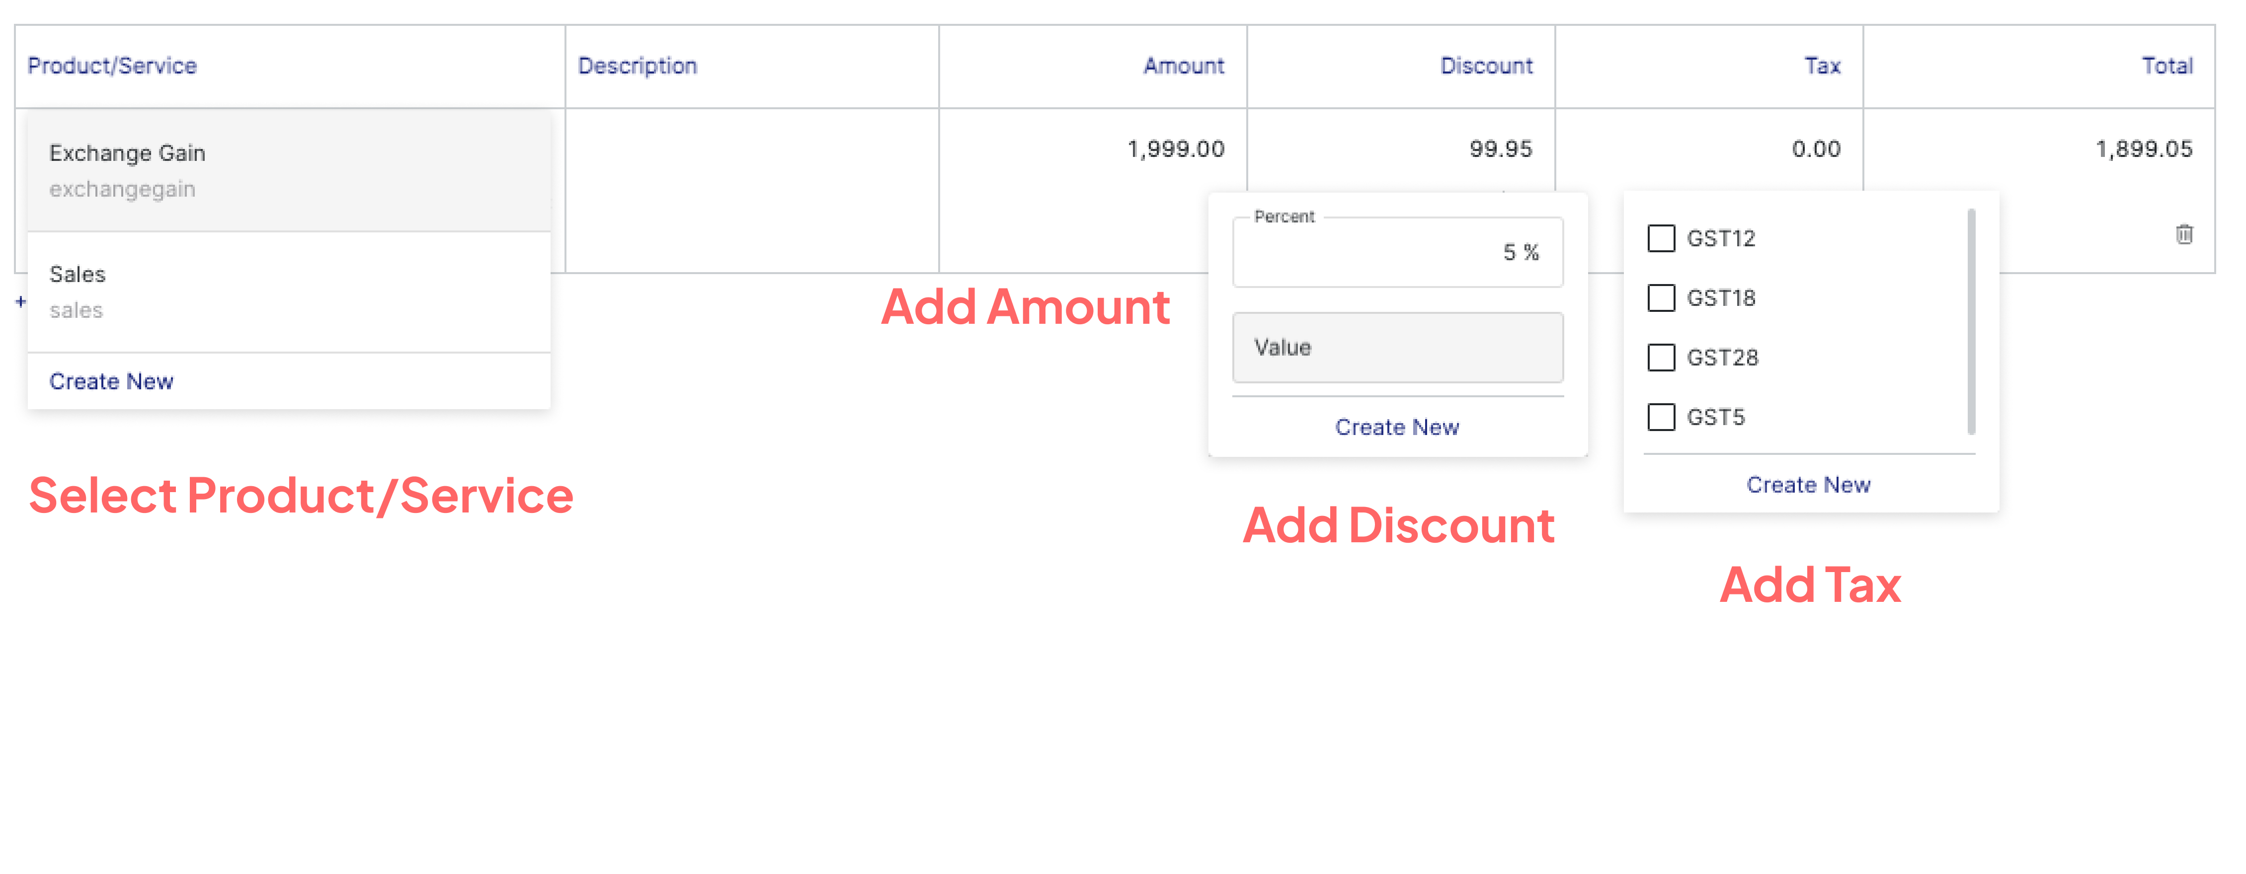Image resolution: width=2246 pixels, height=874 pixels.
Task: Edit the Percent discount field
Action: click(1397, 252)
